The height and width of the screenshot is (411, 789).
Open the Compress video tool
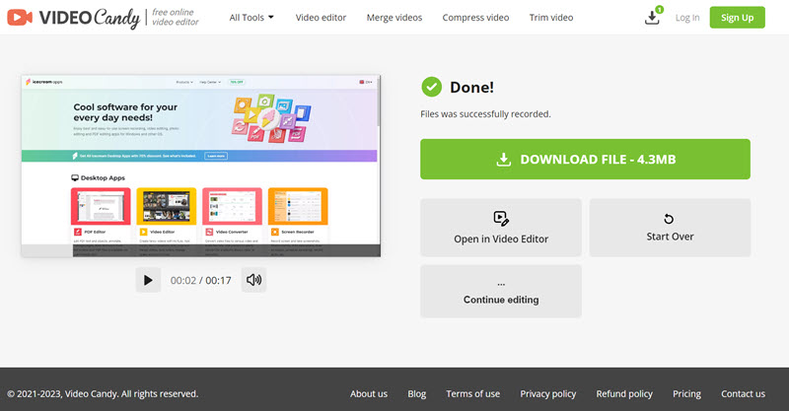[475, 18]
